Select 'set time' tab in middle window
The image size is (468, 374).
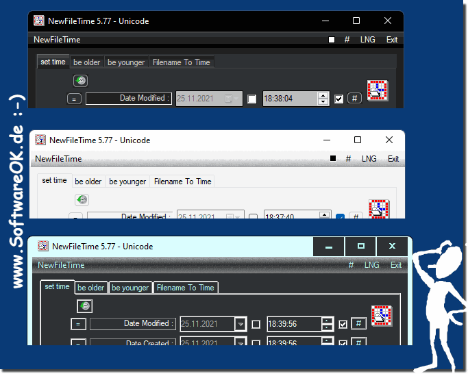55,180
